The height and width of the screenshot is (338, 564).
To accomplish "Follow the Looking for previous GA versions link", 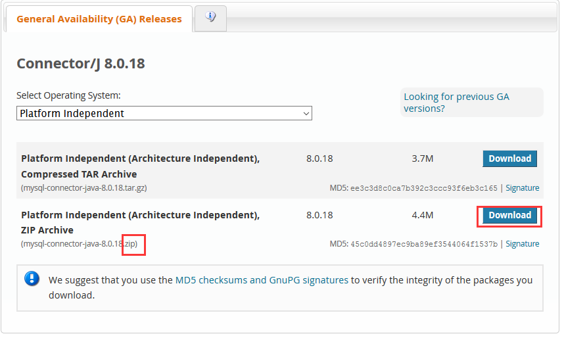I will pyautogui.click(x=456, y=103).
